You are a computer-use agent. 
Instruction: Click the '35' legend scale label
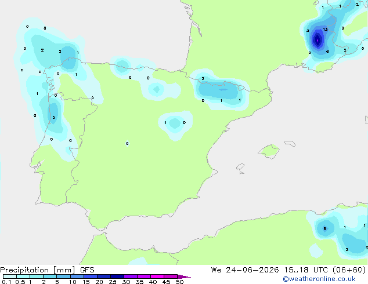[139, 282]
